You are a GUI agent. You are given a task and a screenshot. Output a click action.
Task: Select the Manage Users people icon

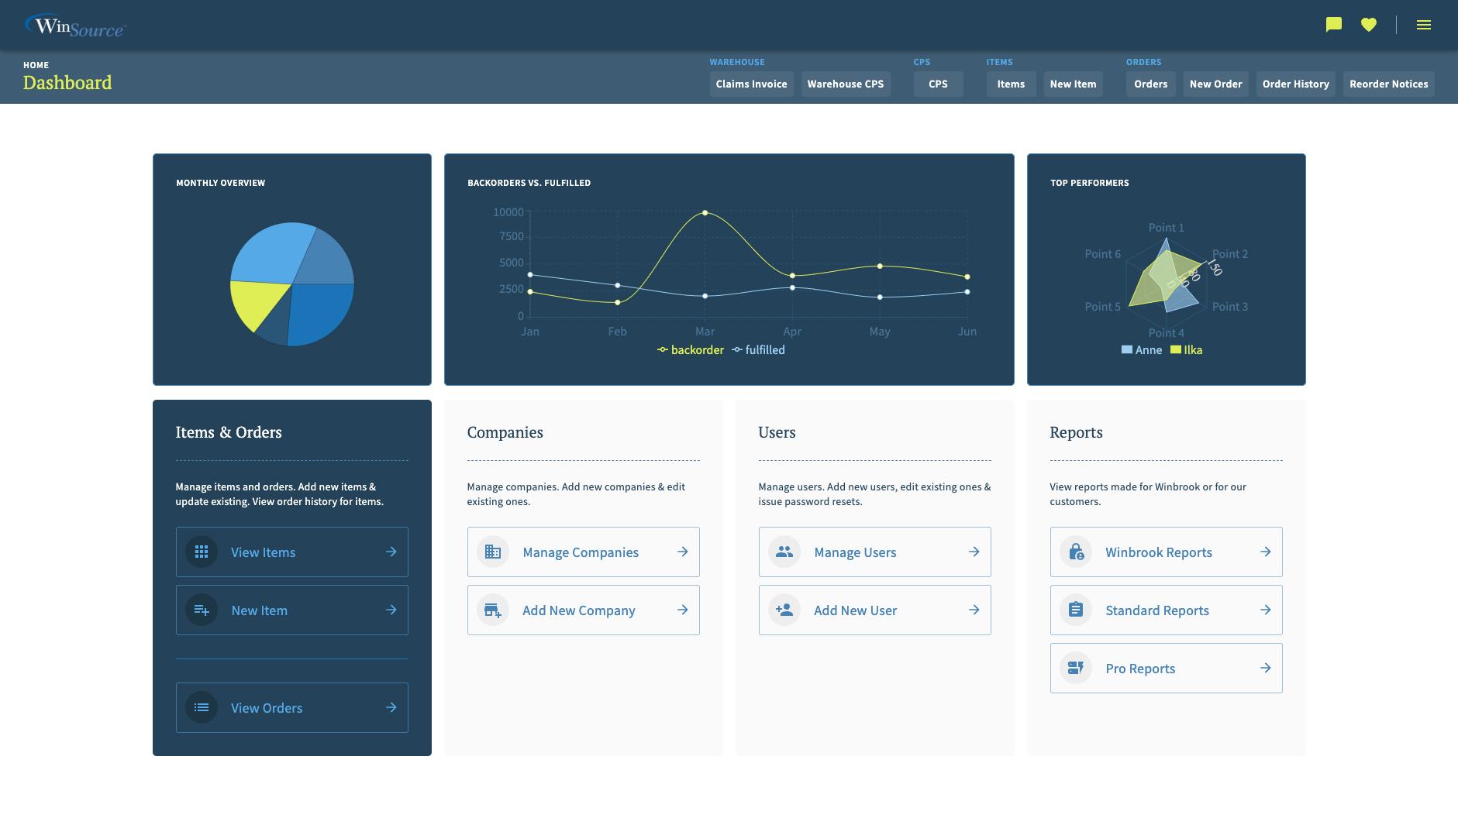(x=784, y=552)
